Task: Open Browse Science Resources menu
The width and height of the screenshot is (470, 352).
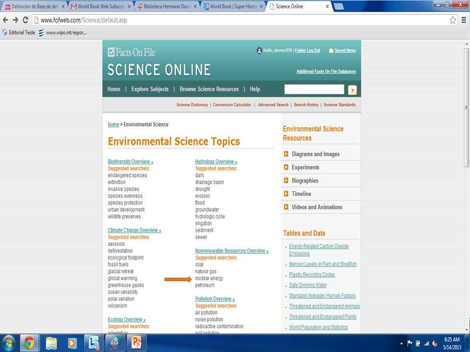Action: click(x=209, y=89)
